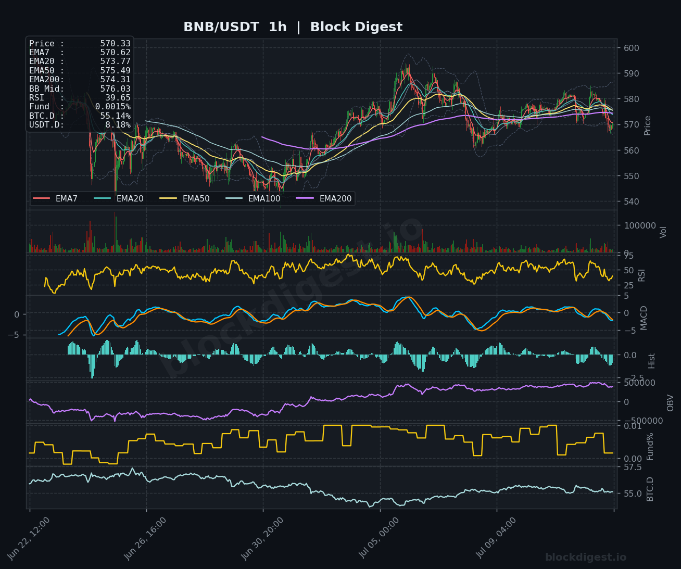Select the EMA7 legend entry
The width and height of the screenshot is (681, 569).
55,198
